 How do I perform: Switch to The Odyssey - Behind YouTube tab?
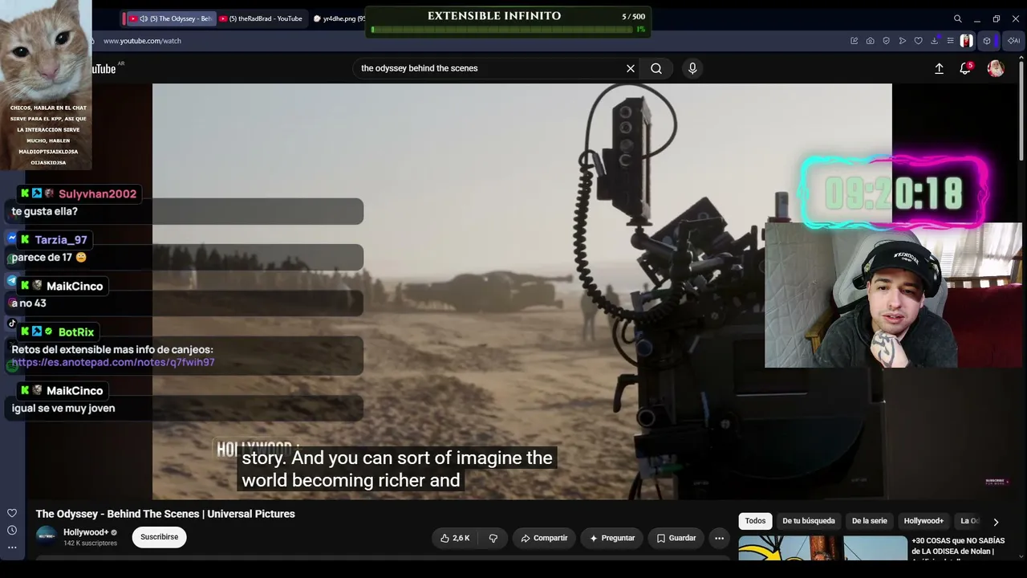[170, 18]
